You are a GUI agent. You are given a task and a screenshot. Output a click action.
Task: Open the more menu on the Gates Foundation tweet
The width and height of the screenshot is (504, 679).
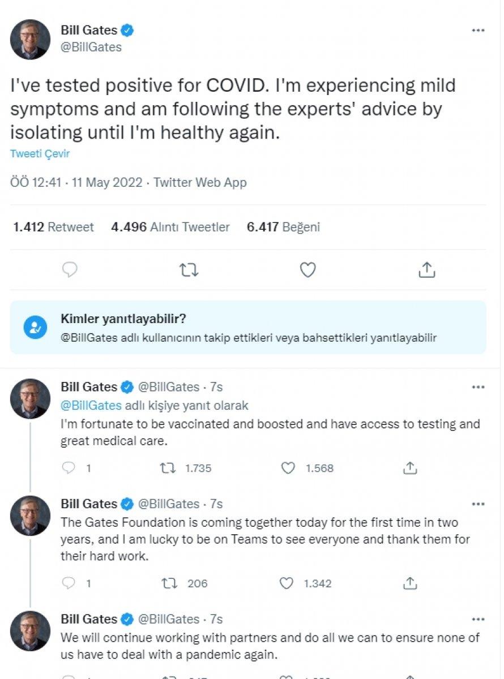(479, 504)
